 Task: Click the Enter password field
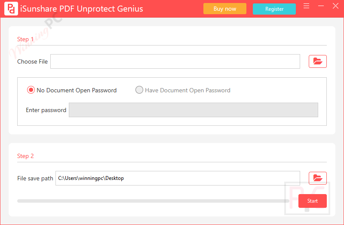click(x=193, y=110)
